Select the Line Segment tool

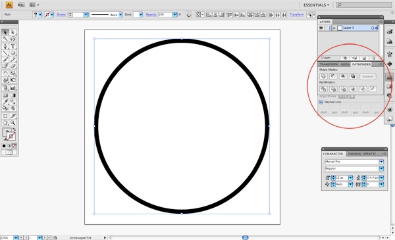pyautogui.click(x=5, y=53)
